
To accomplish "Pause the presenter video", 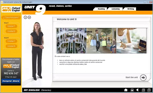I will [25, 17].
